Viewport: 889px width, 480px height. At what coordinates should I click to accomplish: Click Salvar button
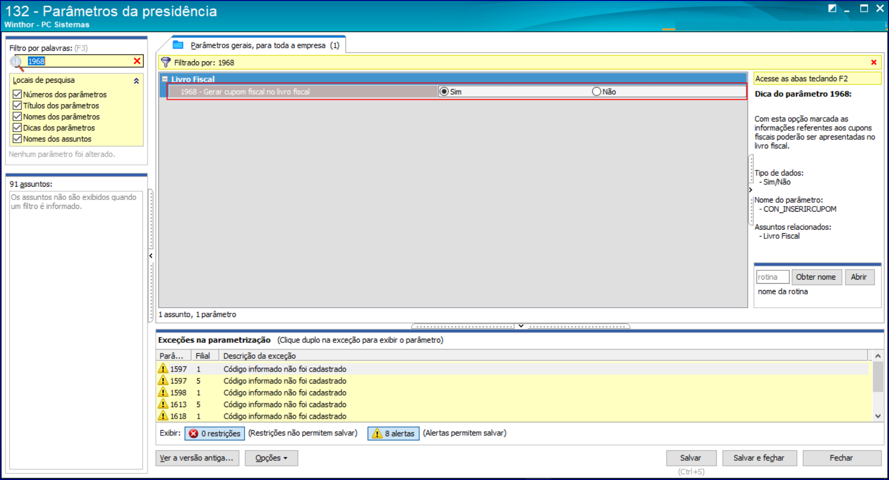click(x=691, y=458)
